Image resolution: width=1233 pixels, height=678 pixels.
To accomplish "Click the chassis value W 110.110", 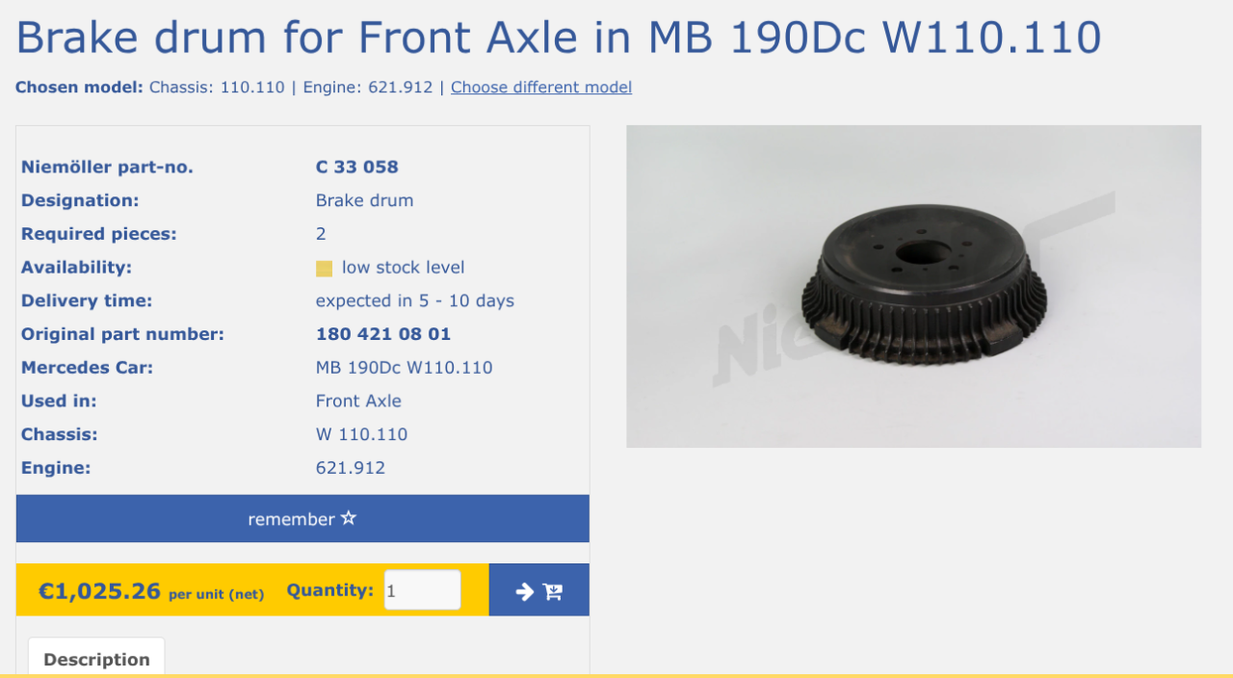I will pyautogui.click(x=362, y=435).
